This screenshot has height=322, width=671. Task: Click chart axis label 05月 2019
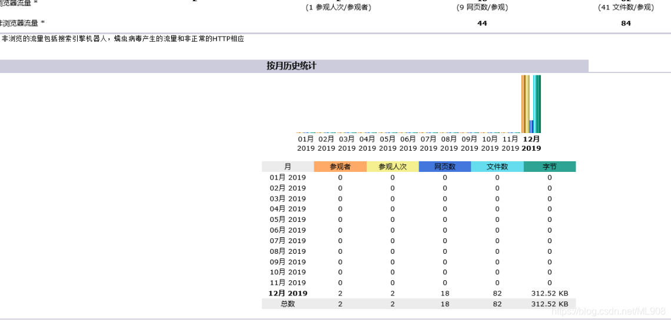click(x=388, y=144)
